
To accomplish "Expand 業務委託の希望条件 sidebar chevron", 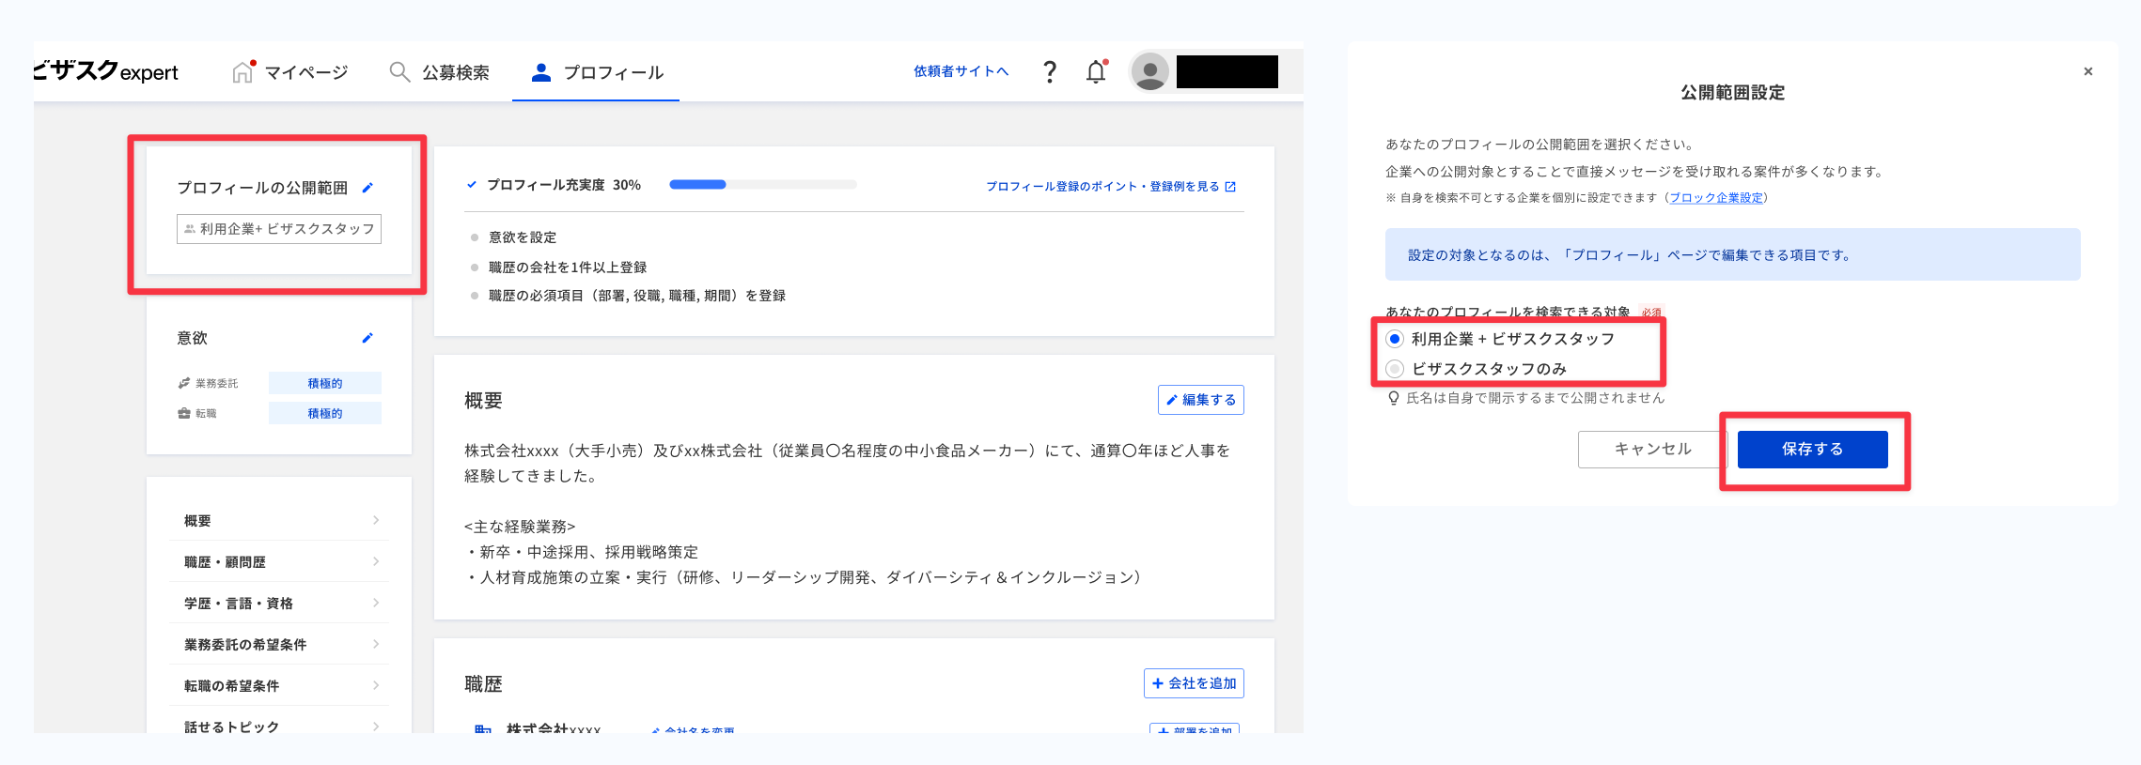I will [376, 644].
